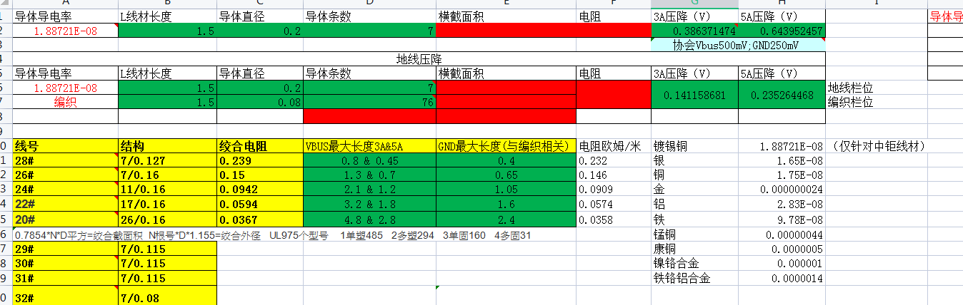Select the 协会Vbus500mV;GND250mV note cell

pyautogui.click(x=738, y=45)
